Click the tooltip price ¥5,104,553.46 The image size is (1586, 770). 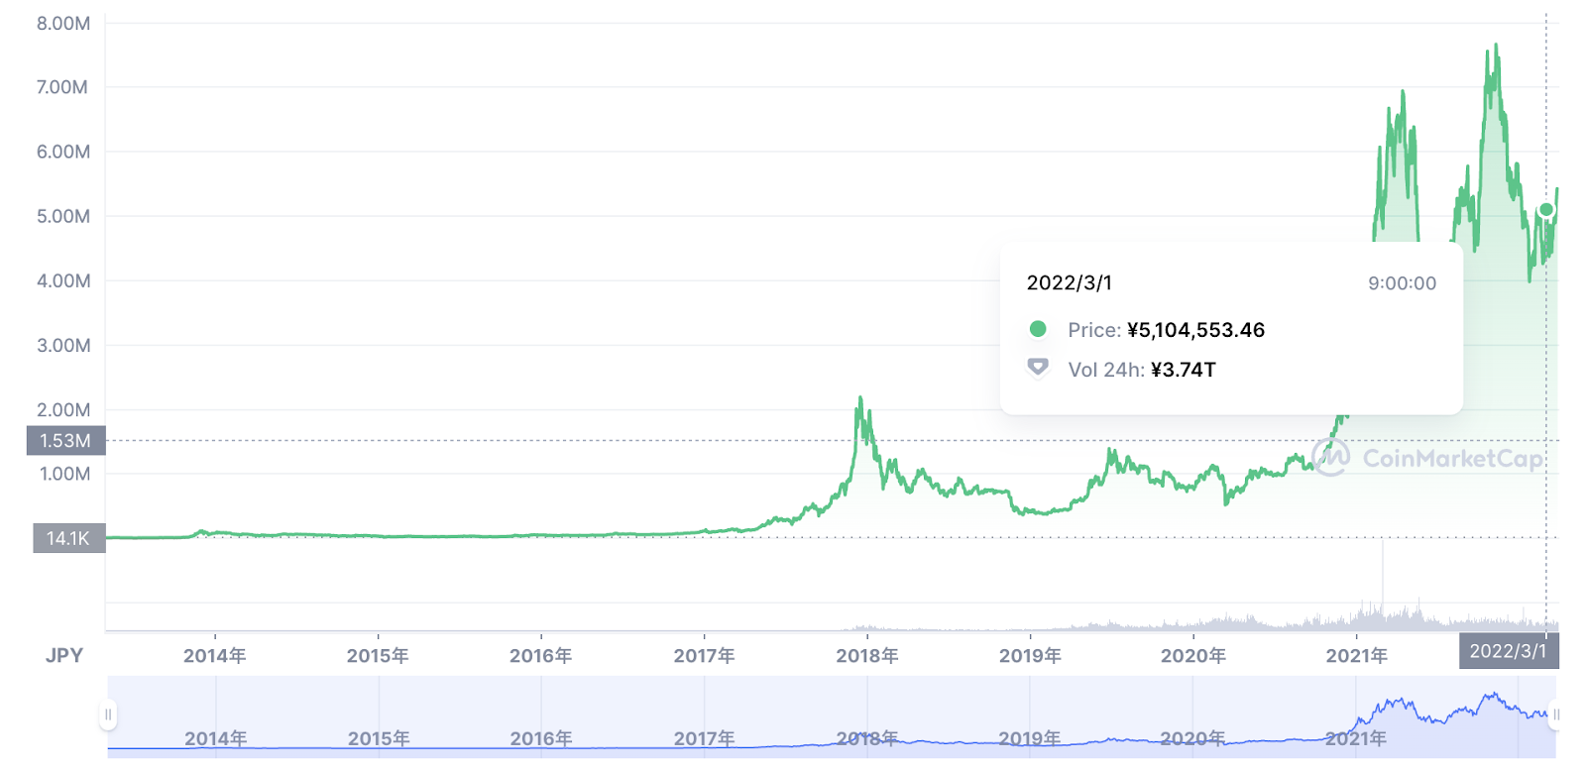point(1195,330)
